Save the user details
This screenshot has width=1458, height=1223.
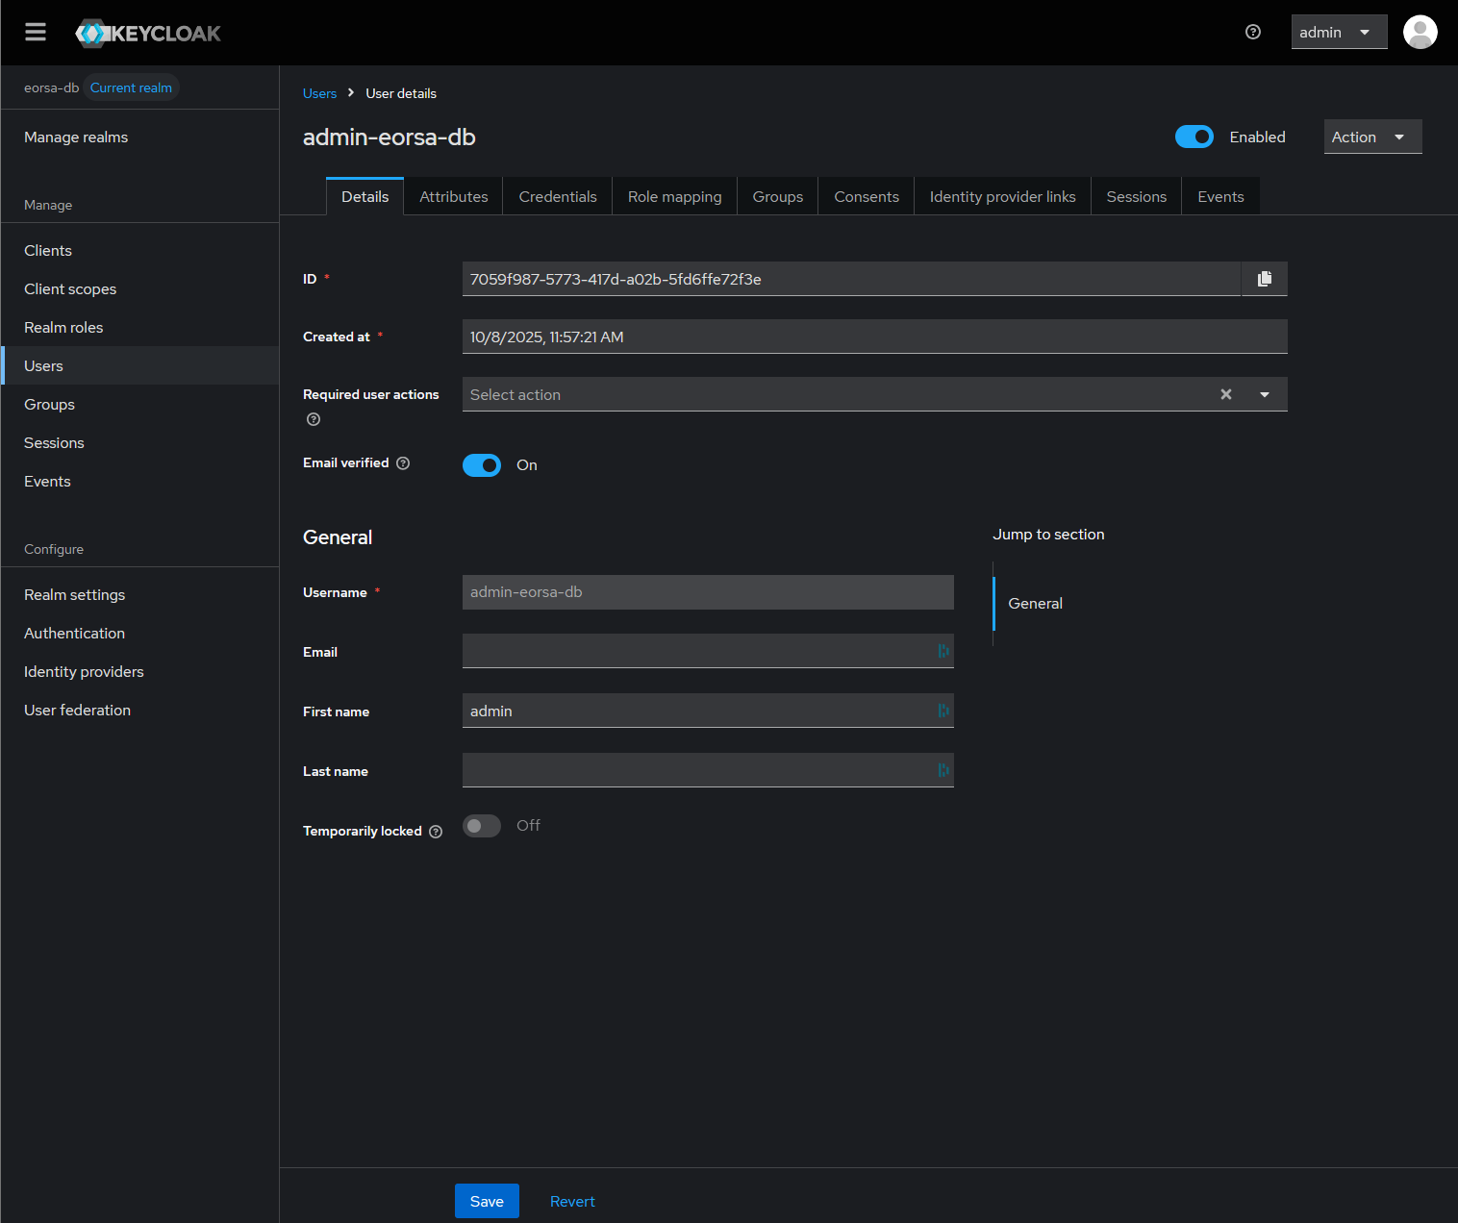pos(487,1201)
